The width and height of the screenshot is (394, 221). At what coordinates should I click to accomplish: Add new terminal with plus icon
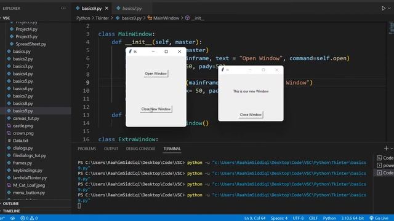(386, 149)
